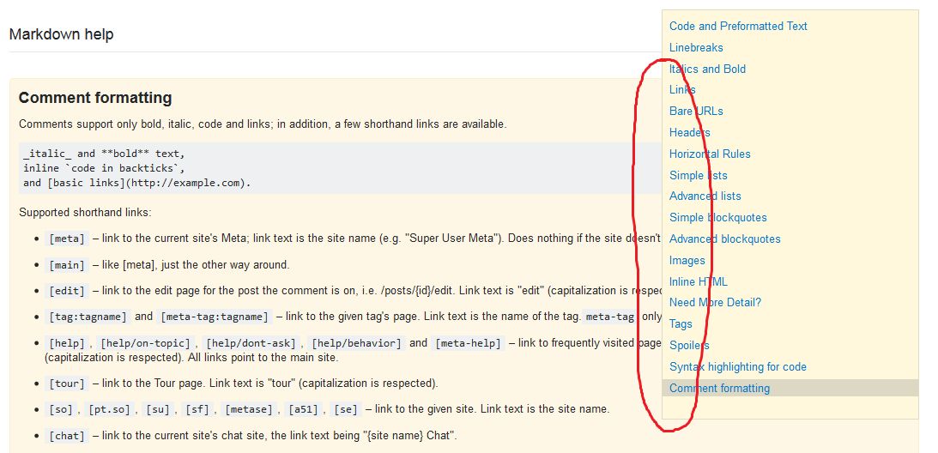The width and height of the screenshot is (938, 453).
Task: Click the inline meta-tag code snippet
Action: click(609, 317)
